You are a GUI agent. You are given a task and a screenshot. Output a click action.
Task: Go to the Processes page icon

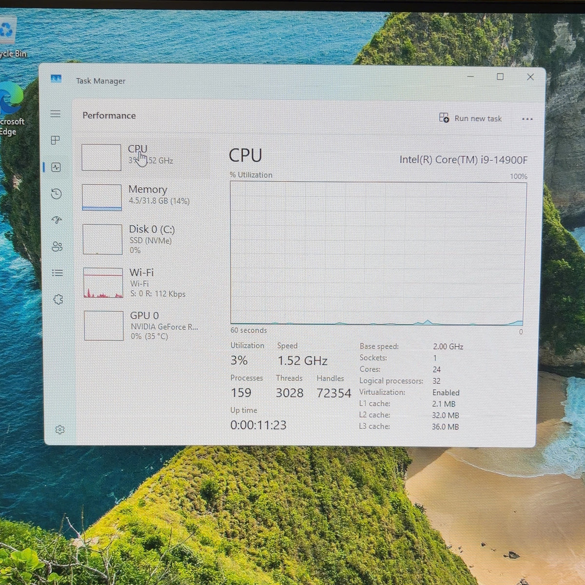tap(56, 140)
